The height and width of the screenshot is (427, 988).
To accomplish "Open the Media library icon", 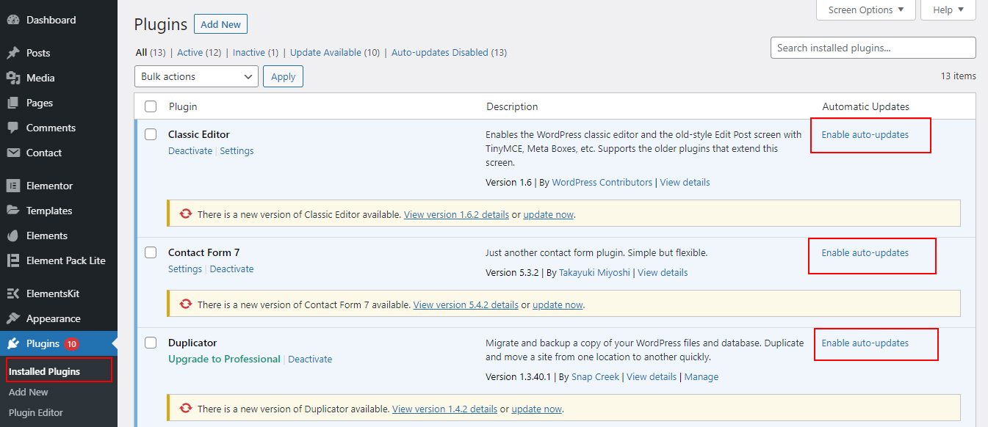I will (12, 78).
